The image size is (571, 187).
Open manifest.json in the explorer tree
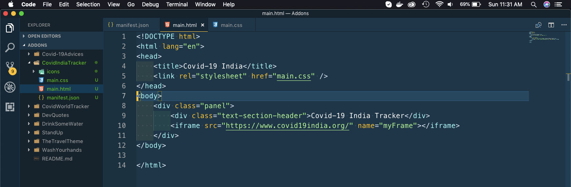point(61,97)
